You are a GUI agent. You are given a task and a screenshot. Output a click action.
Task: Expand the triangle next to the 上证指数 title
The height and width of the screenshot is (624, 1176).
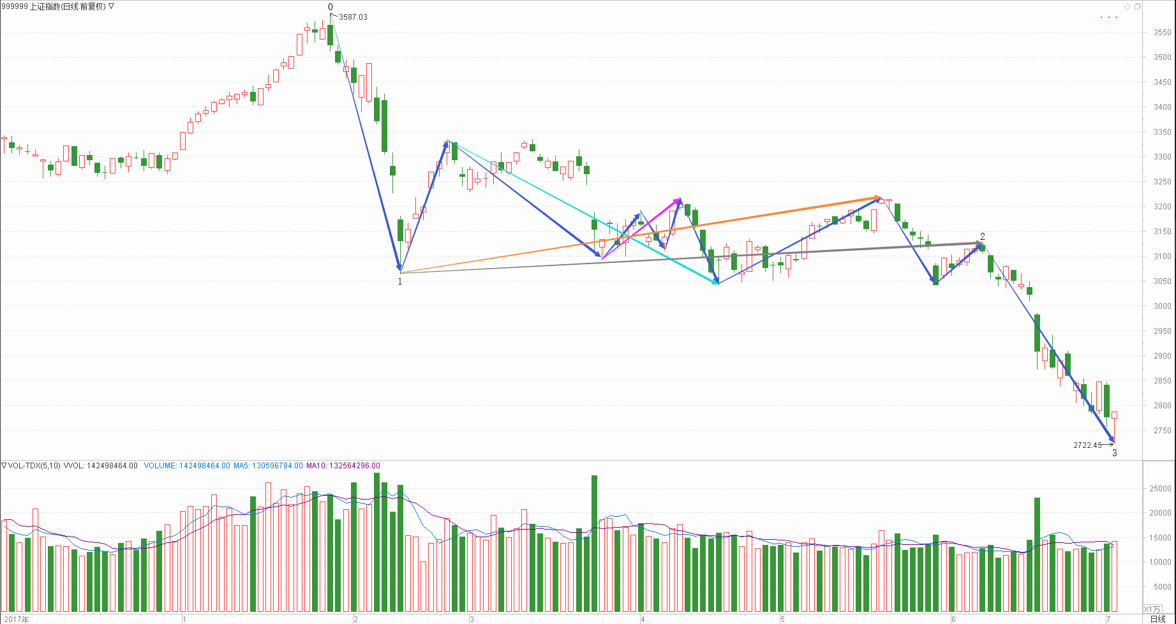tap(112, 6)
